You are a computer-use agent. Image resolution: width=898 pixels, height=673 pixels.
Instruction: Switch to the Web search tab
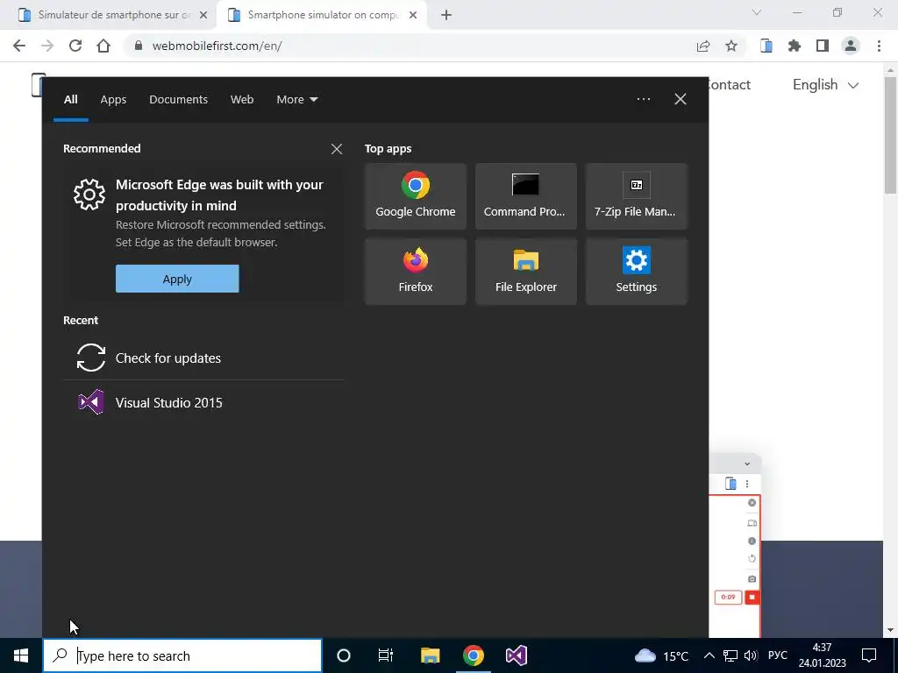[x=242, y=100]
